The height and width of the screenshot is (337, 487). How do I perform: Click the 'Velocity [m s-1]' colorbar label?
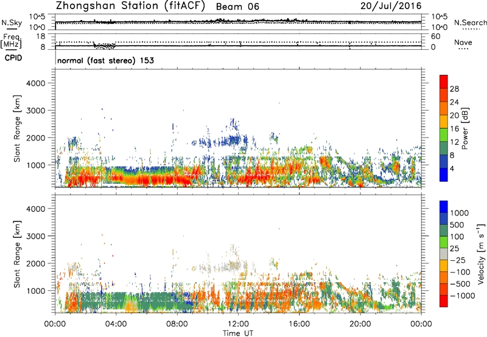[x=481, y=254]
